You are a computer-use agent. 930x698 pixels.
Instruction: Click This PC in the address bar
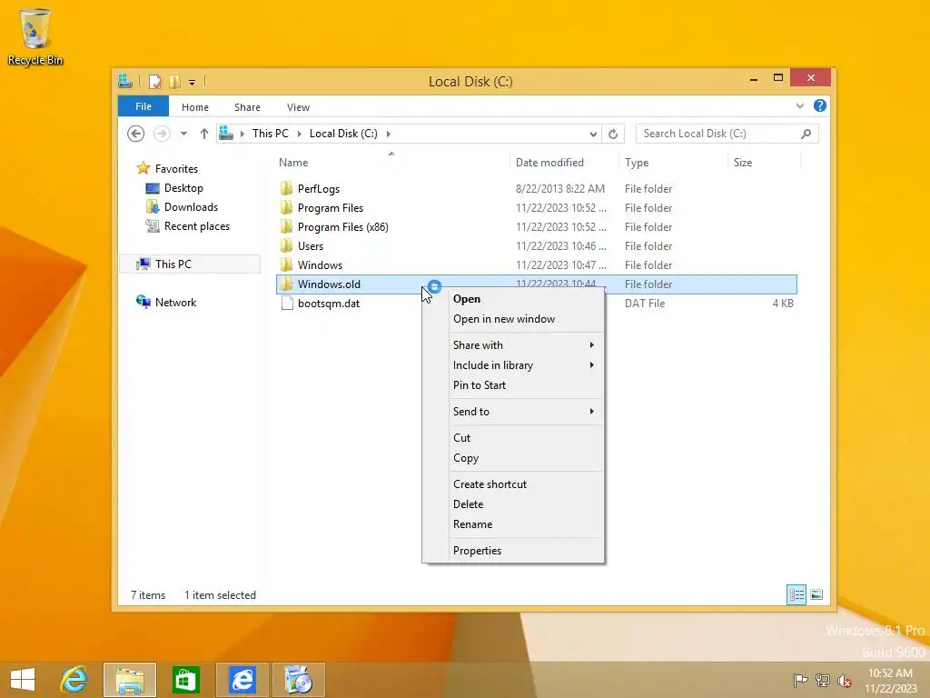point(271,134)
